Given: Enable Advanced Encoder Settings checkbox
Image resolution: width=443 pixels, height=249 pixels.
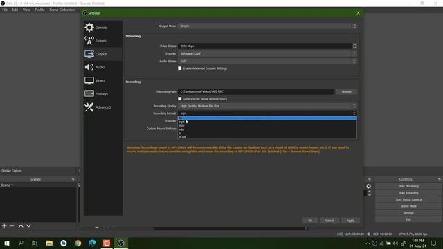Looking at the screenshot, I should pyautogui.click(x=180, y=68).
